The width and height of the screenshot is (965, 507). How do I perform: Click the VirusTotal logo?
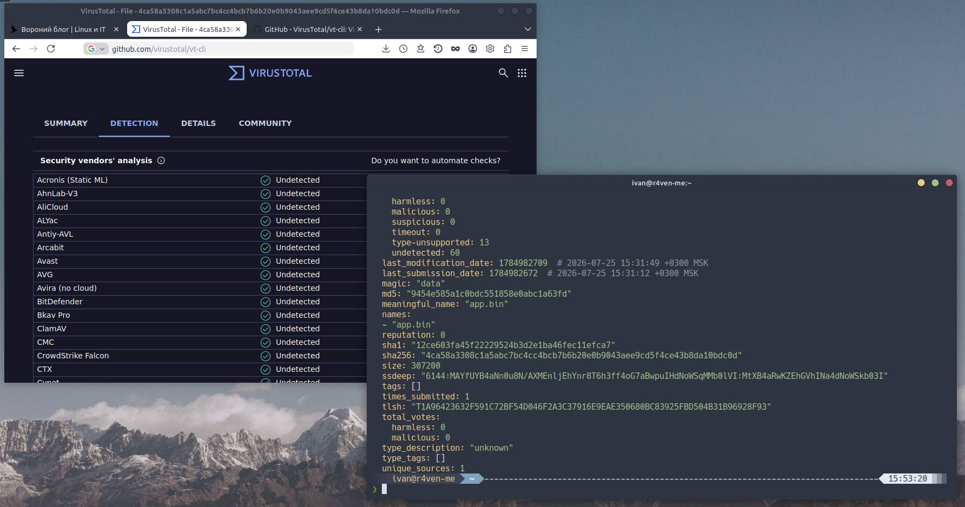pyautogui.click(x=270, y=73)
